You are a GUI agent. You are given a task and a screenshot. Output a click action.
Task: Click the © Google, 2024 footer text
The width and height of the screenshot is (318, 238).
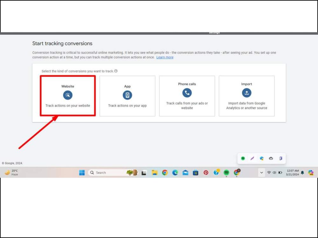coord(12,163)
